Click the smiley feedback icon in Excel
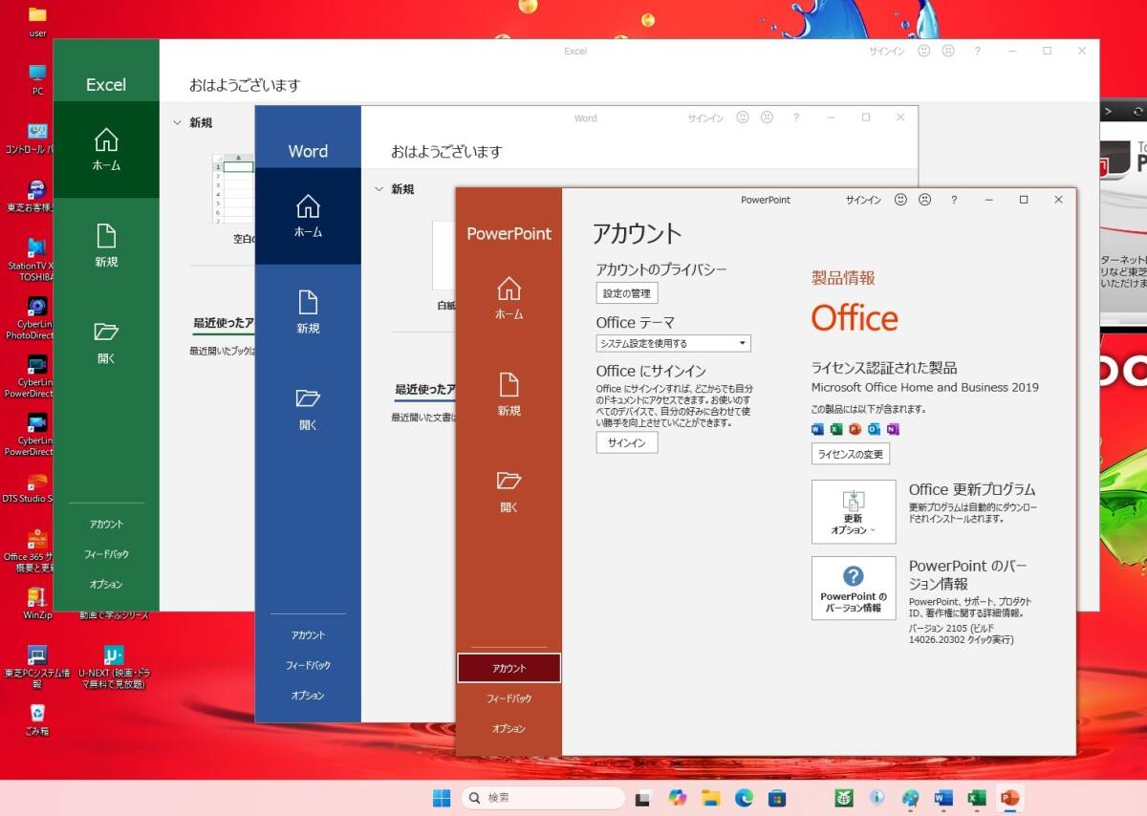The image size is (1147, 816). (x=923, y=51)
